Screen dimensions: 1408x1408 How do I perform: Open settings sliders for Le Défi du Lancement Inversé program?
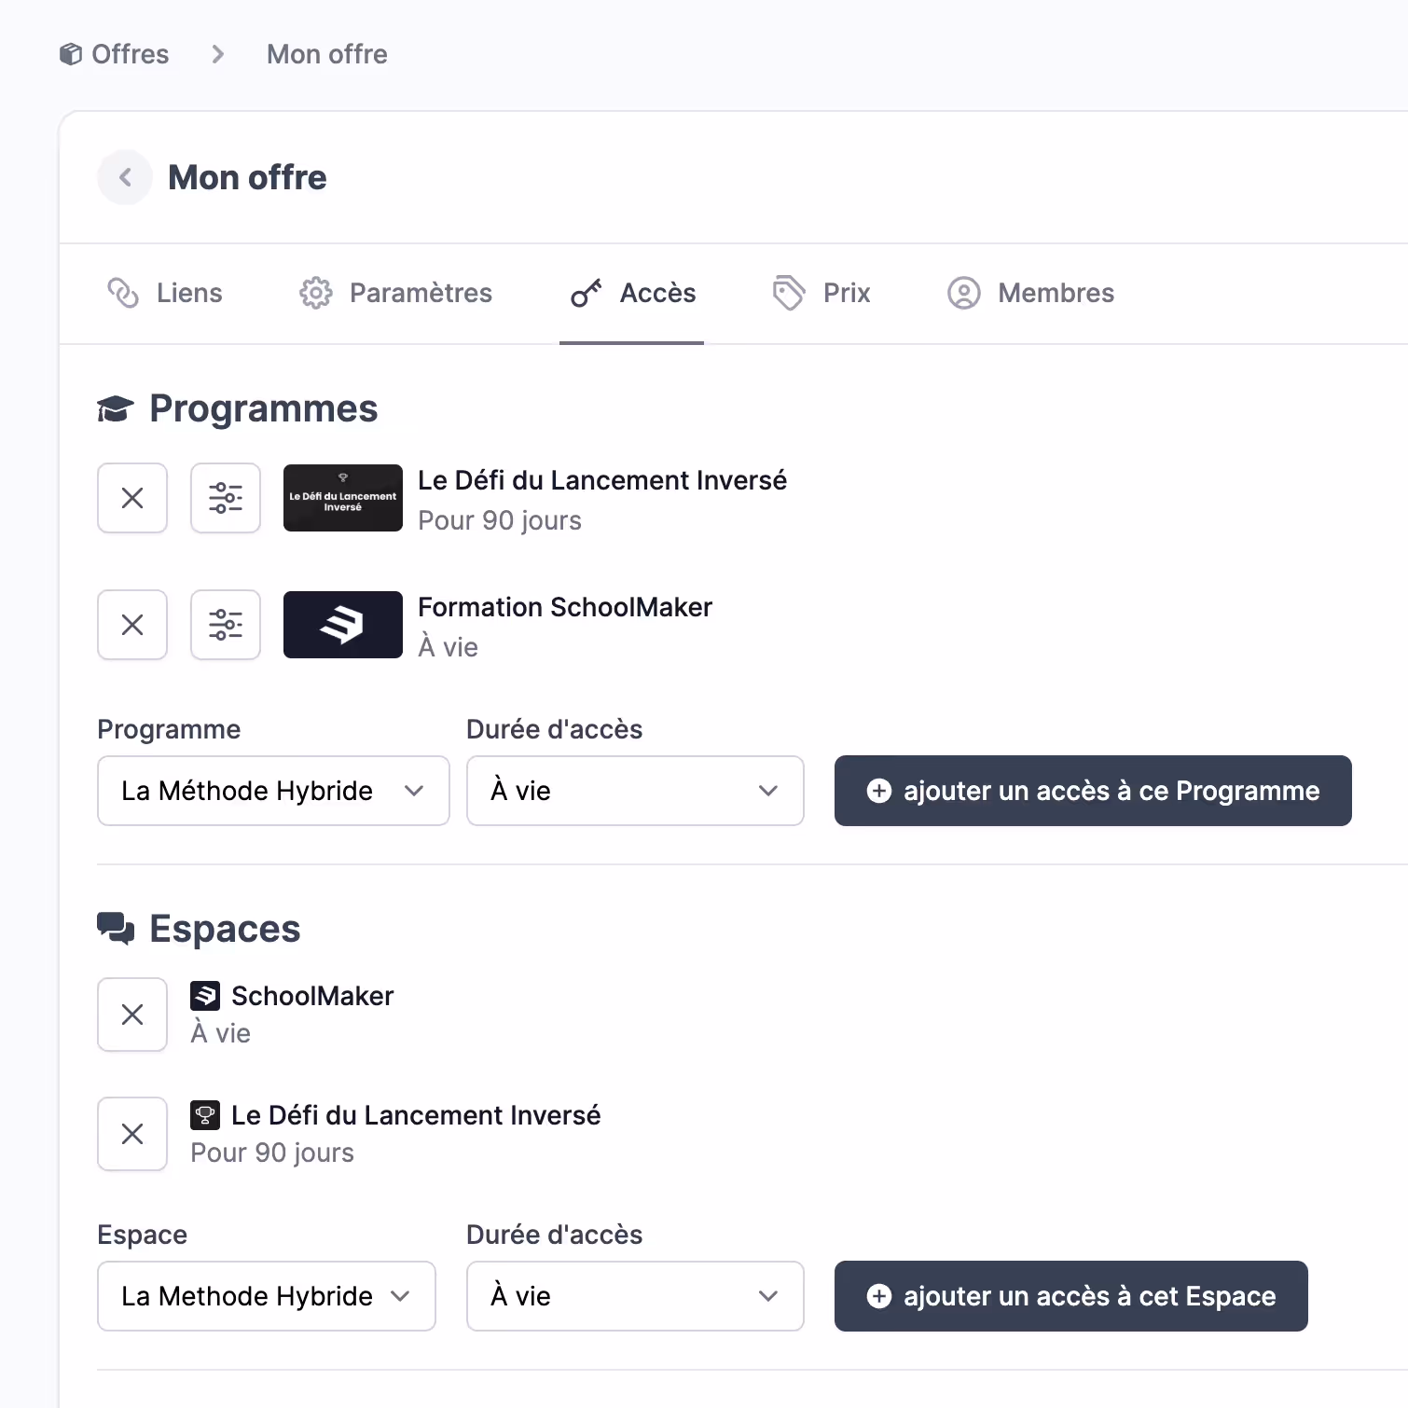pyautogui.click(x=226, y=498)
